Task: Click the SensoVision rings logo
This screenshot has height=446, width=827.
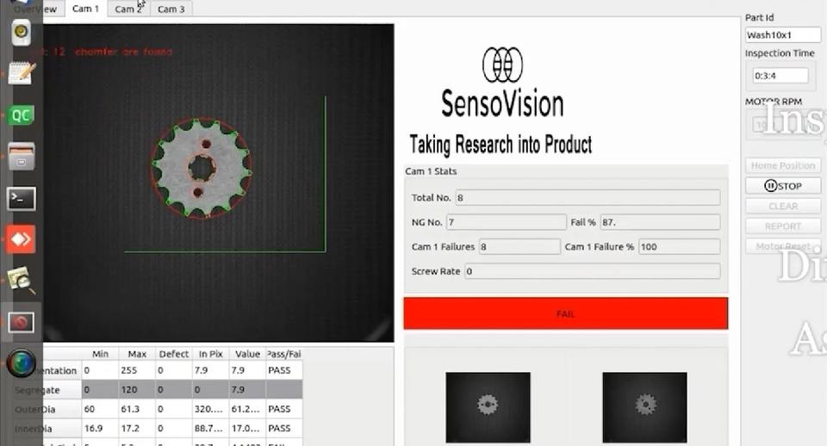Action: click(502, 65)
